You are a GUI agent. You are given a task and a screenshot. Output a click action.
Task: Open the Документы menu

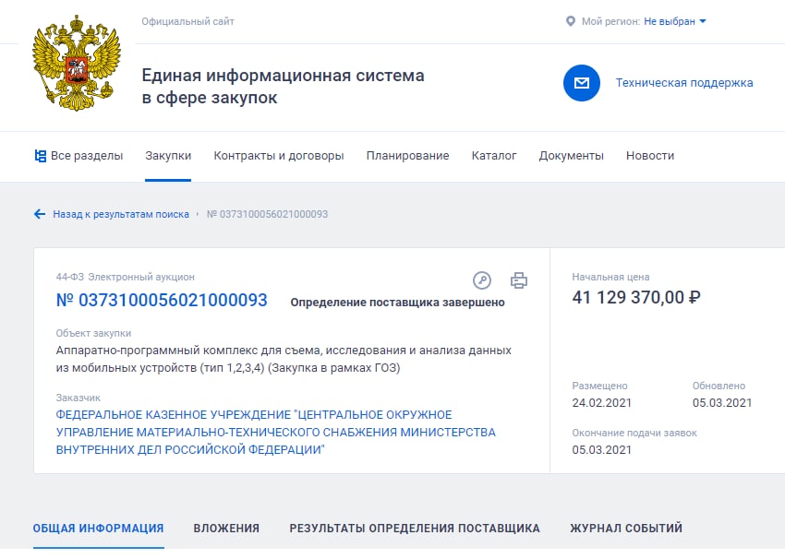pyautogui.click(x=572, y=156)
